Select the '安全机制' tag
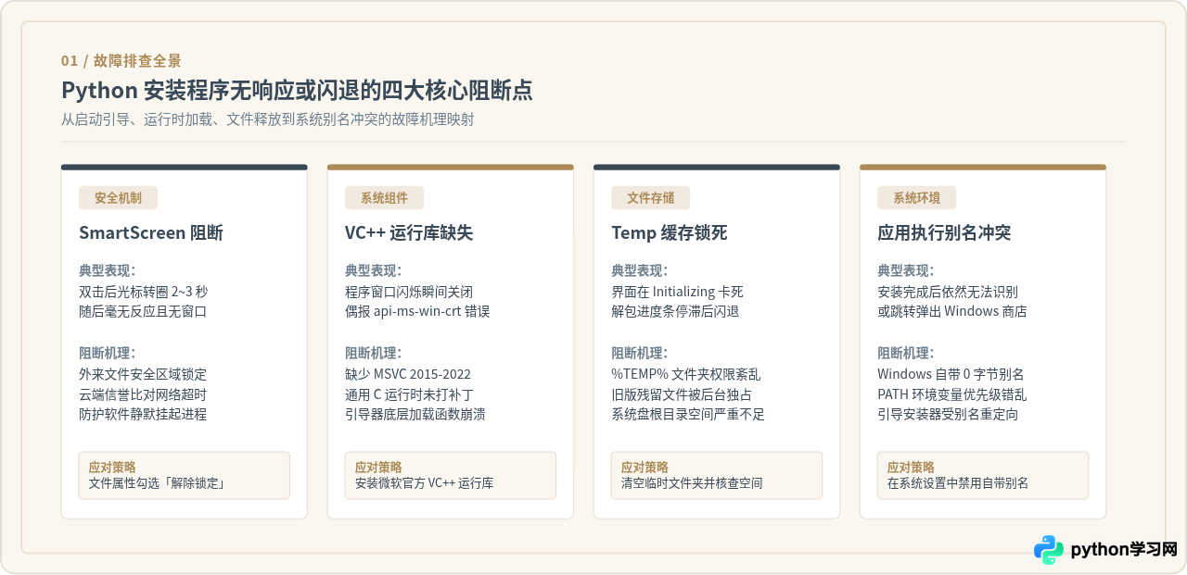This screenshot has height=575, width=1187. 119,197
